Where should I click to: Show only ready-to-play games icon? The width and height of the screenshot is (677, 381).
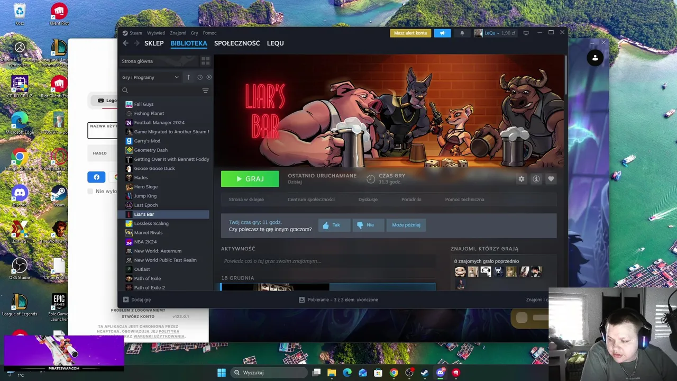[209, 77]
